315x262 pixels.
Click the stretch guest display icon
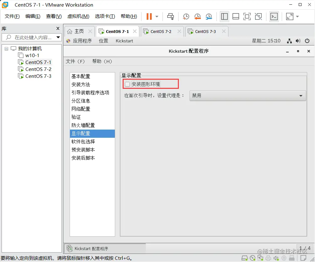(x=290, y=17)
